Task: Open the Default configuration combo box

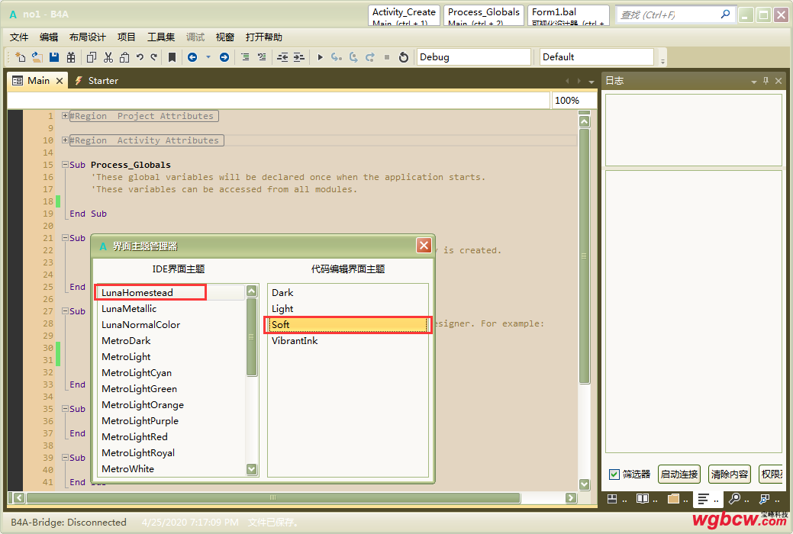Action: [597, 57]
